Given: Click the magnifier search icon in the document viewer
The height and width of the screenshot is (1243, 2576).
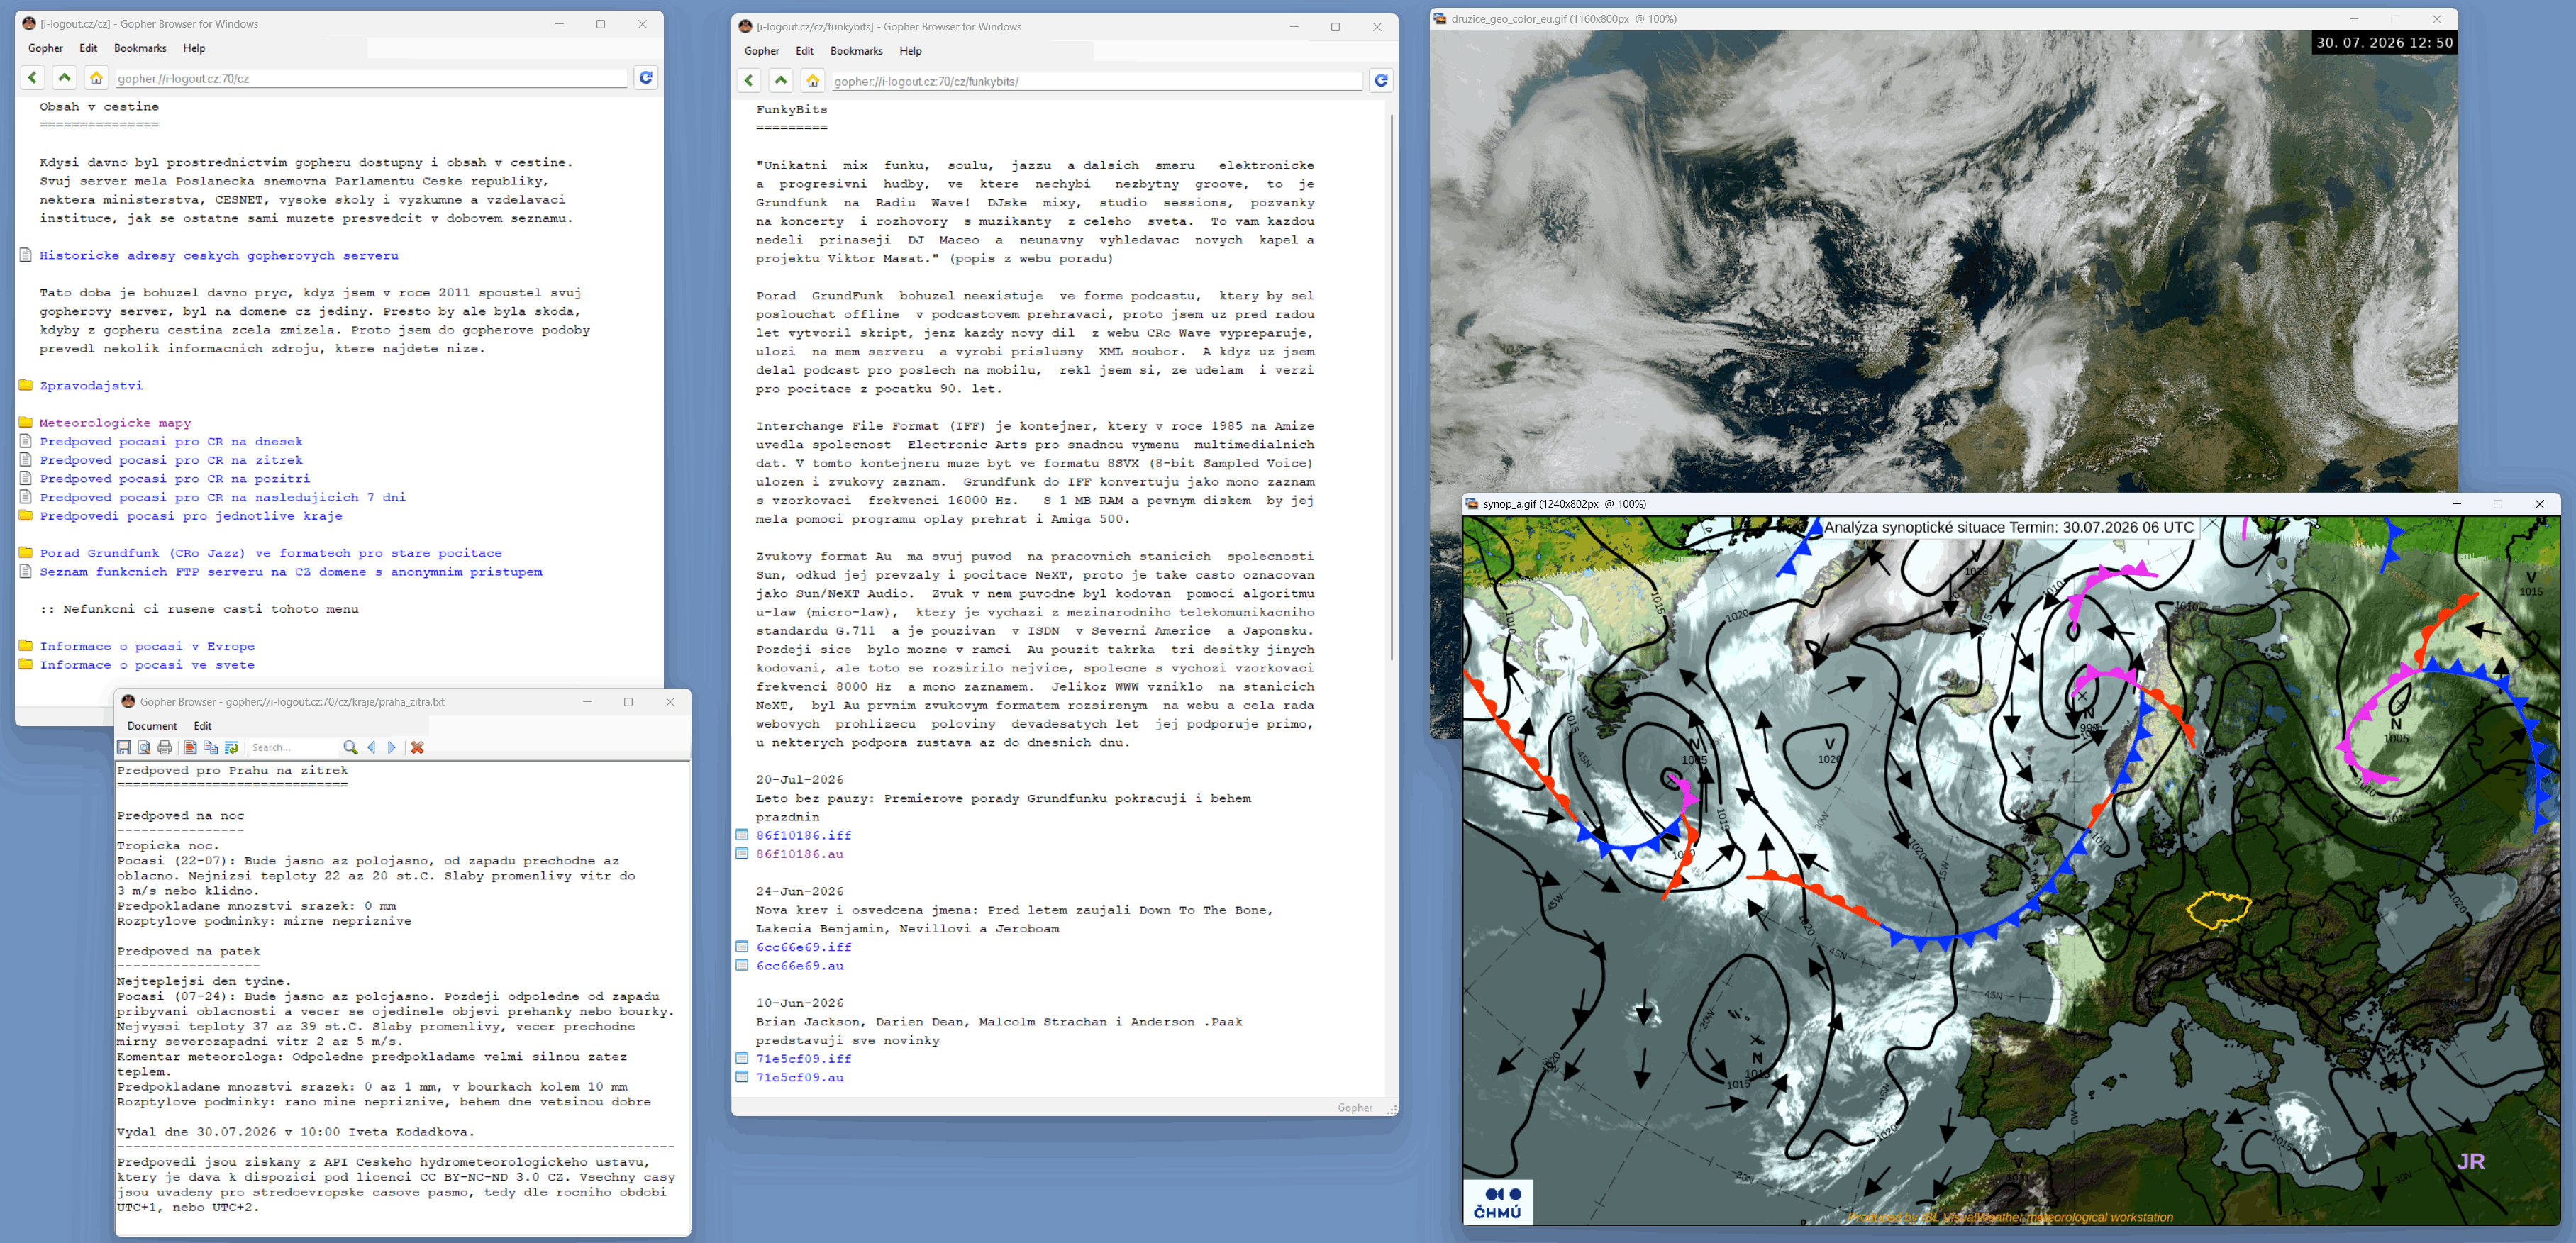Looking at the screenshot, I should [350, 748].
